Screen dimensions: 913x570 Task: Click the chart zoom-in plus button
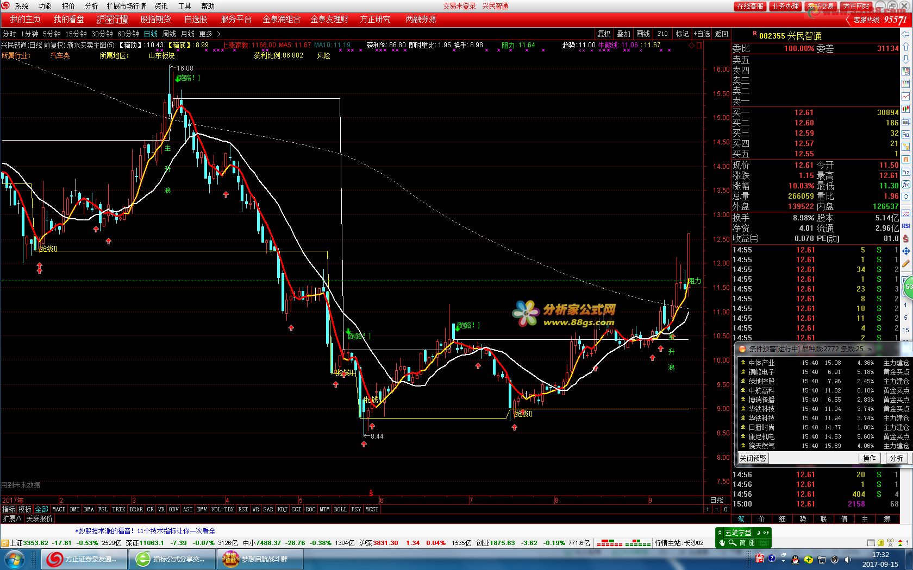coord(708,509)
